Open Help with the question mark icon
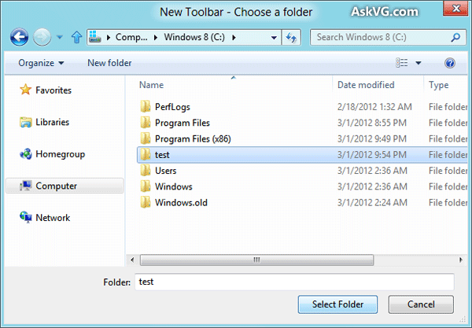 tap(450, 63)
